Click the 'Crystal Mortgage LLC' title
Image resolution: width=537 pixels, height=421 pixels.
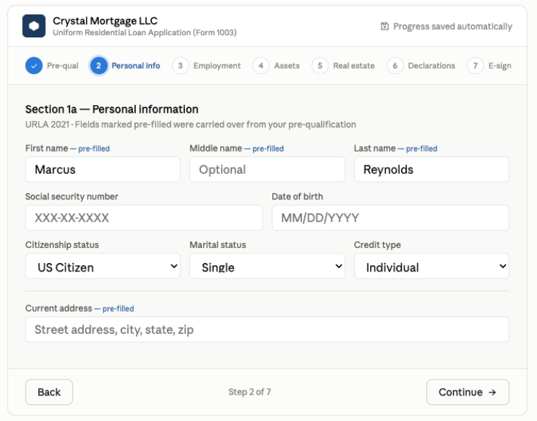coord(105,21)
